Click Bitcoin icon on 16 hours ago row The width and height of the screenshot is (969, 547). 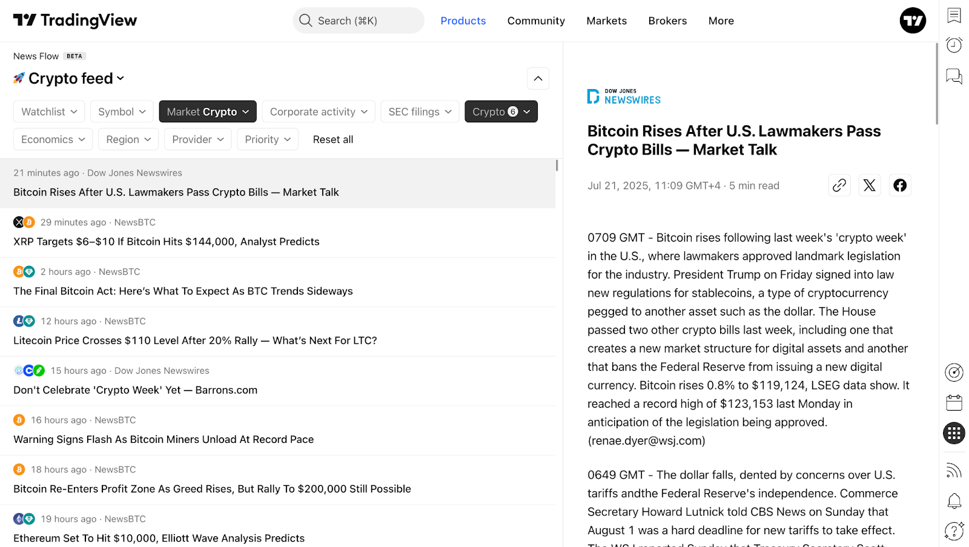(x=19, y=420)
